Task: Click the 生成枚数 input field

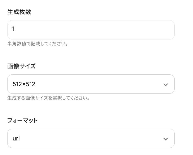Action: click(x=91, y=30)
